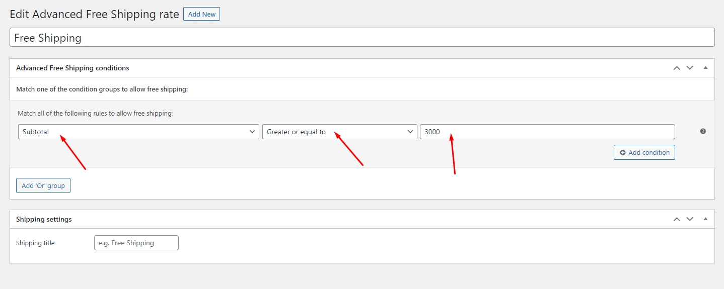The image size is (724, 289).
Task: Click the 'Shipping title' field label
Action: (35, 243)
